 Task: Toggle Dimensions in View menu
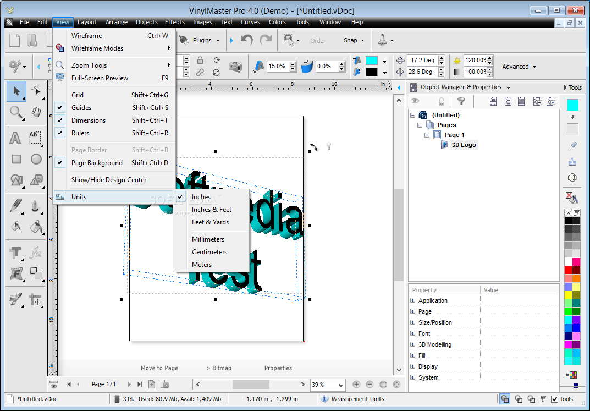tap(114, 120)
